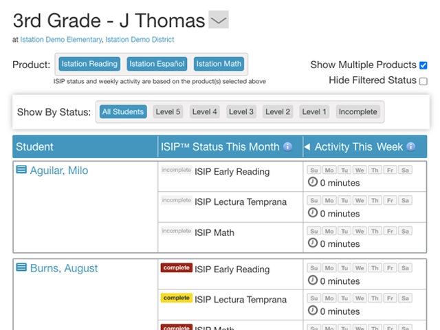The image size is (440, 330).
Task: Filter students by Incomplete status
Action: coord(357,111)
